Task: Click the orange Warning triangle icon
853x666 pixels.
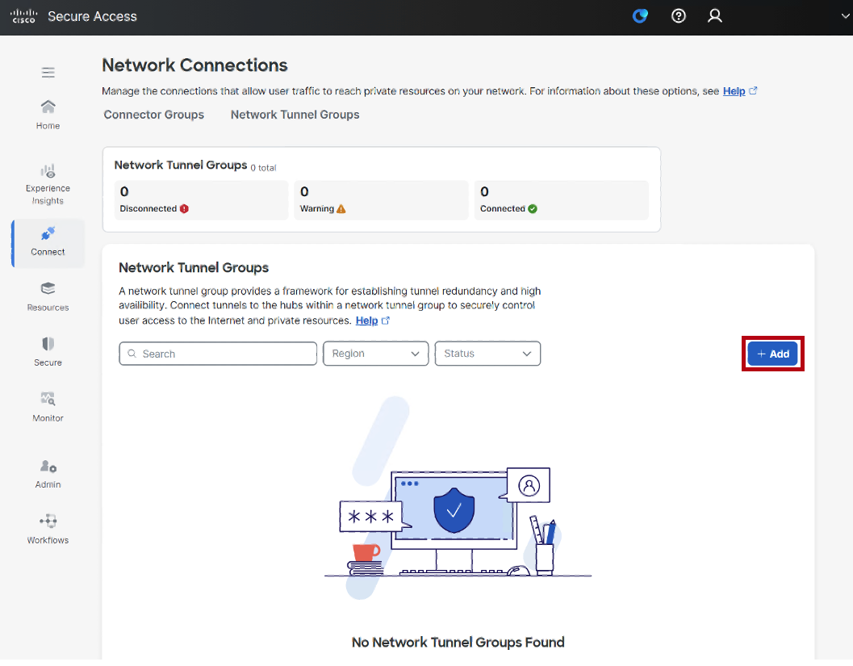Action: click(341, 209)
